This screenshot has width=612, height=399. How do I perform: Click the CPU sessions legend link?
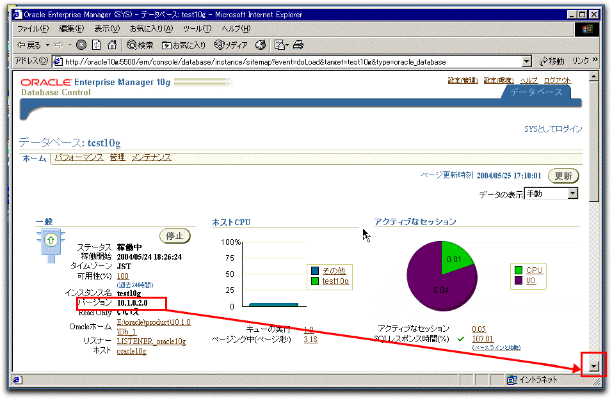tap(535, 270)
